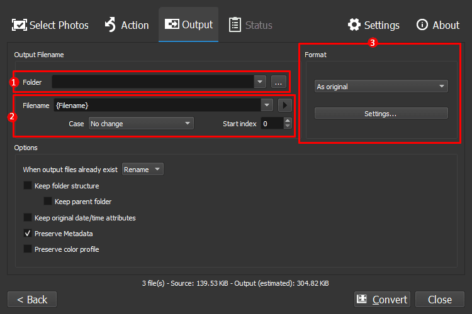
Task: Open the Case No change dropdown
Action: coord(141,124)
